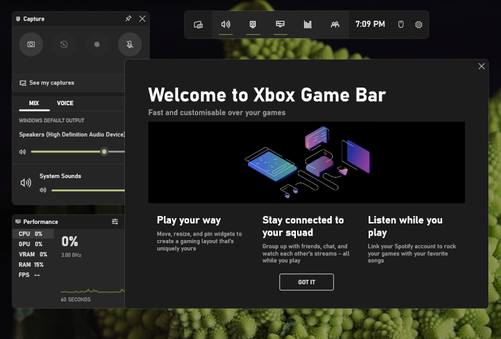
Task: Select the CPU 0% performance row
Action: 33,234
